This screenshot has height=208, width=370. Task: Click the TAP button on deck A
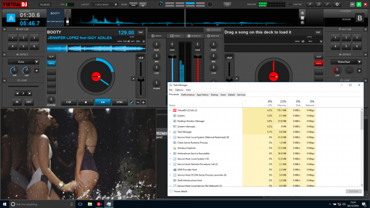click(141, 32)
